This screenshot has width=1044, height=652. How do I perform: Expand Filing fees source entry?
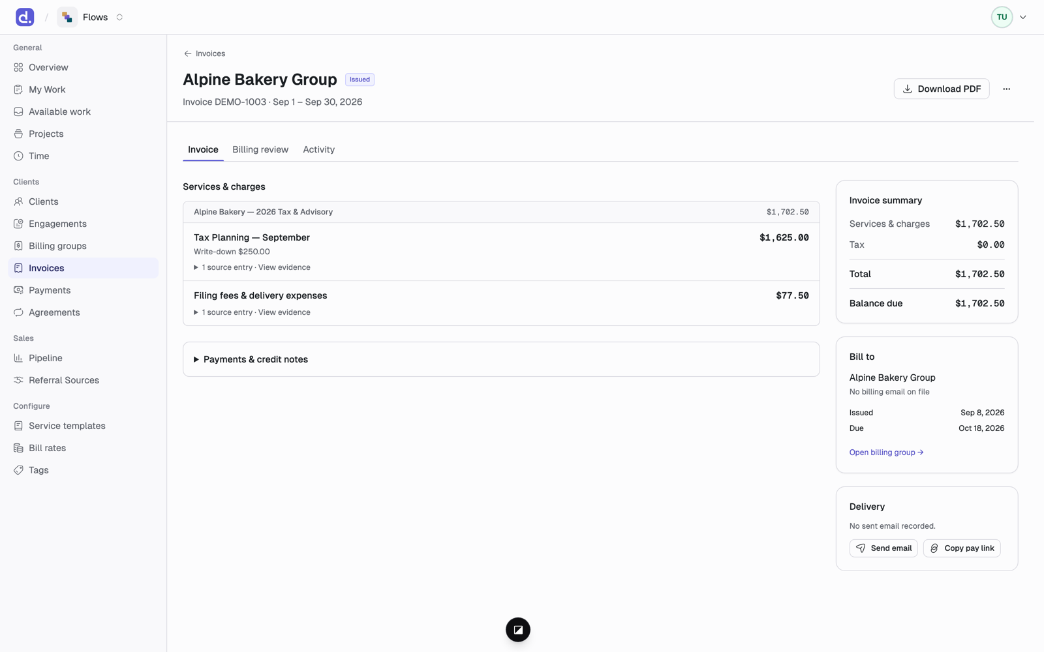point(252,312)
